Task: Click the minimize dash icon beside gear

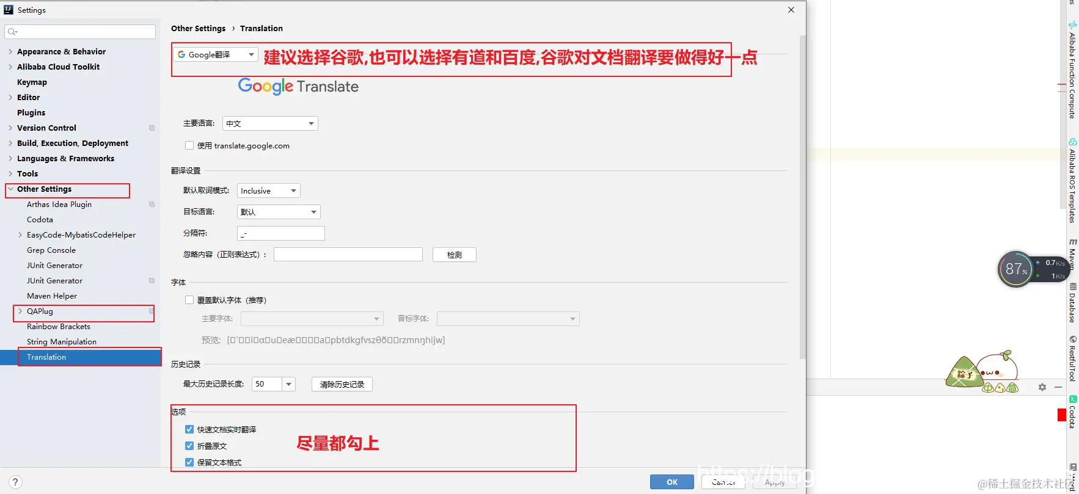Action: [x=1058, y=387]
